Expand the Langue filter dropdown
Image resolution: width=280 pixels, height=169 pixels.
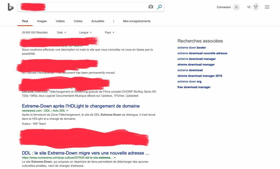(x=85, y=32)
